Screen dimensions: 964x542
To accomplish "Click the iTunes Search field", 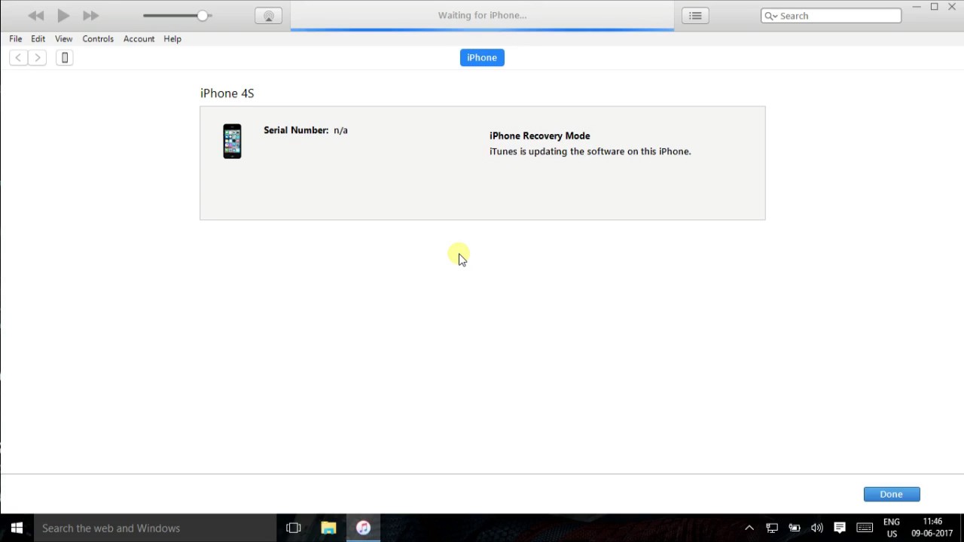I will [x=831, y=16].
